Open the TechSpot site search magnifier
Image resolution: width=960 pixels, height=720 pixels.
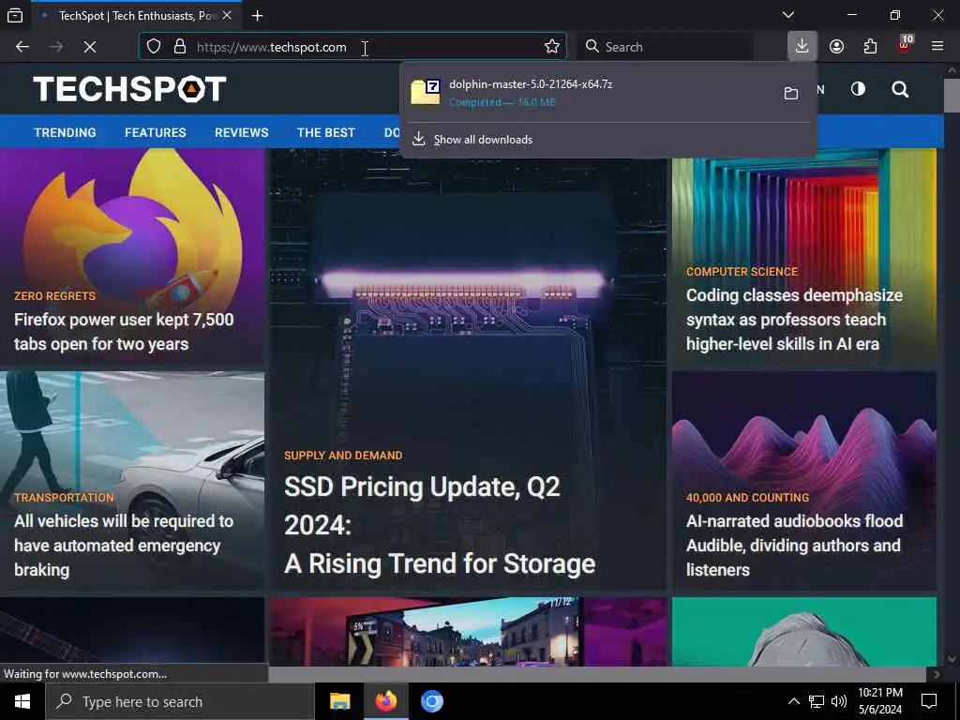click(899, 89)
